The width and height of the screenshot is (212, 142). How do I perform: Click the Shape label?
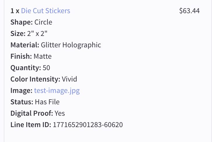pos(22,22)
